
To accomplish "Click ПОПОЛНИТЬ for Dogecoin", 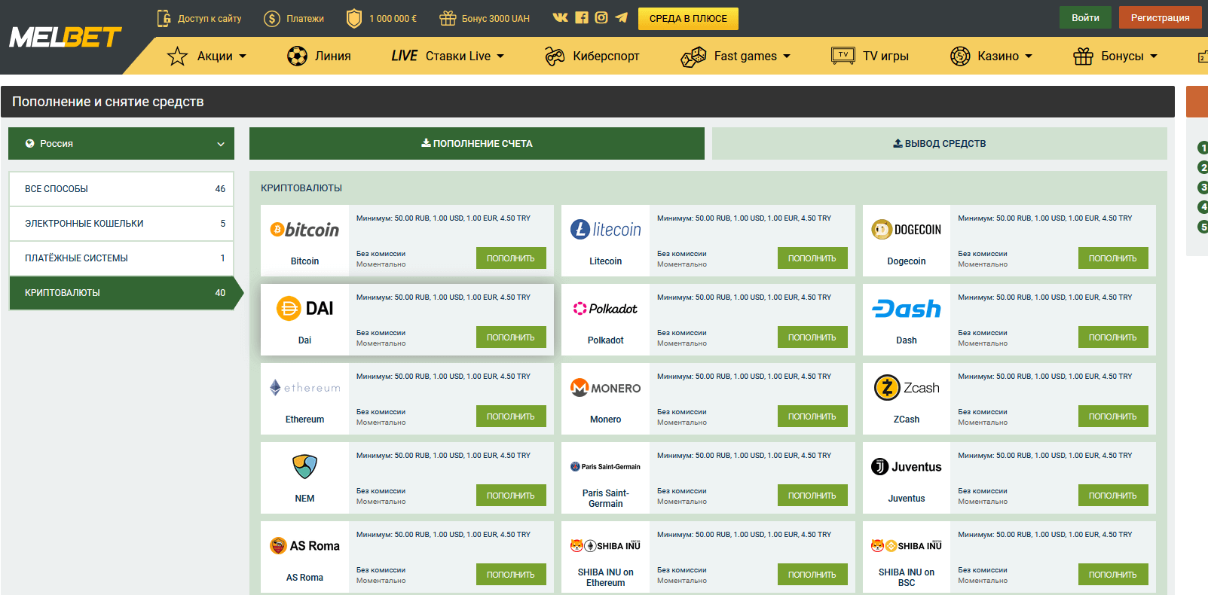I will coord(1113,258).
